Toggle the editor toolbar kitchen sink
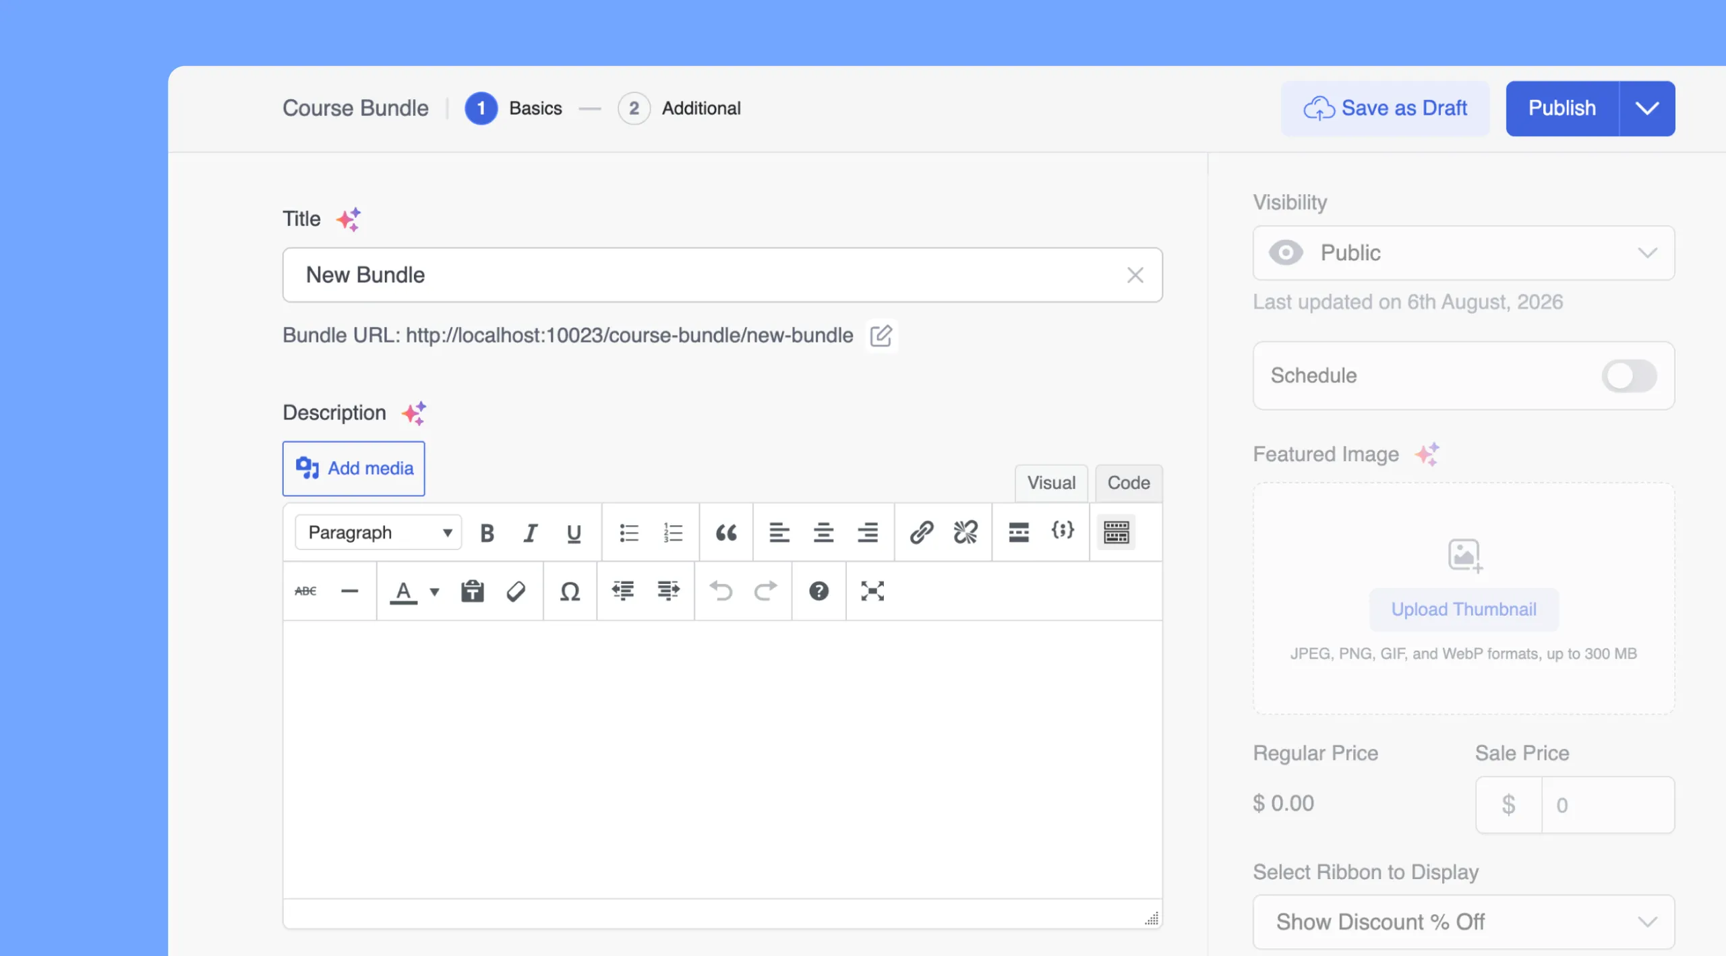1726x956 pixels. tap(1116, 533)
